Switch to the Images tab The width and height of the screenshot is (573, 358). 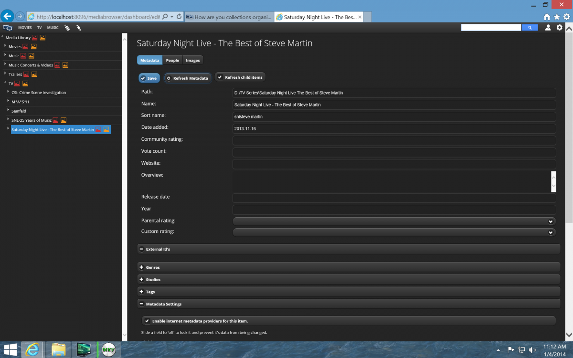(x=193, y=60)
